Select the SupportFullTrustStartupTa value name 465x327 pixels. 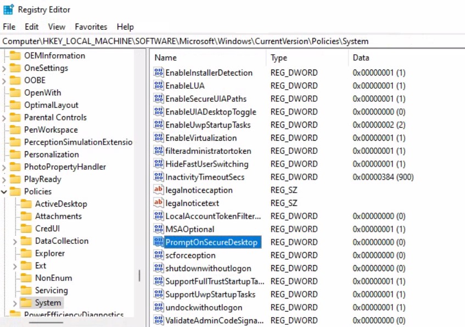(215, 281)
